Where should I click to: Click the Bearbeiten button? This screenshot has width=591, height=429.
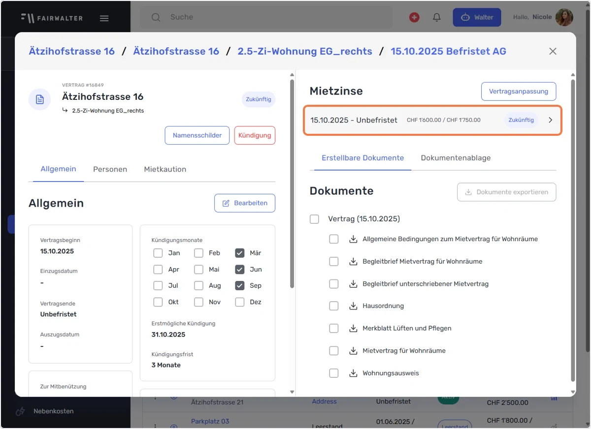(x=245, y=203)
